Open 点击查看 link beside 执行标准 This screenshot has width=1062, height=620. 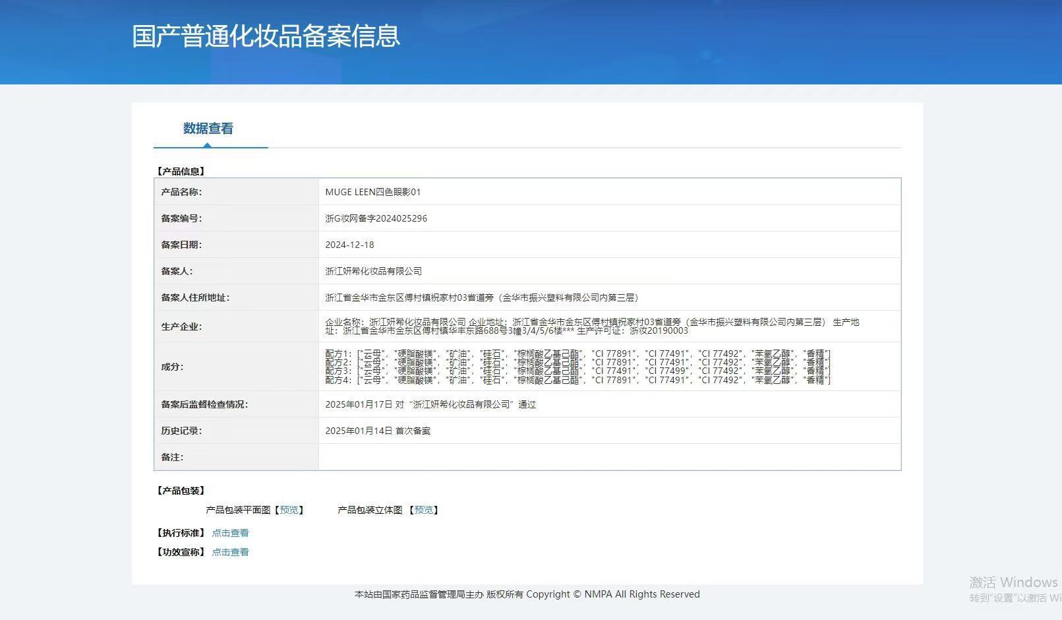point(230,533)
